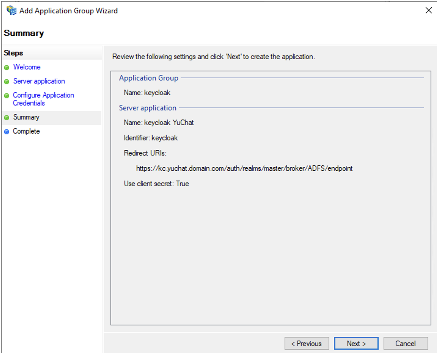This screenshot has width=437, height=353.
Task: Click the green bullet beside Summary step
Action: (x=7, y=118)
